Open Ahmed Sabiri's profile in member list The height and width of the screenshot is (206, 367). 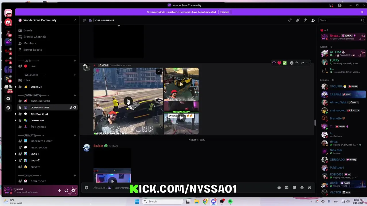tap(343, 102)
